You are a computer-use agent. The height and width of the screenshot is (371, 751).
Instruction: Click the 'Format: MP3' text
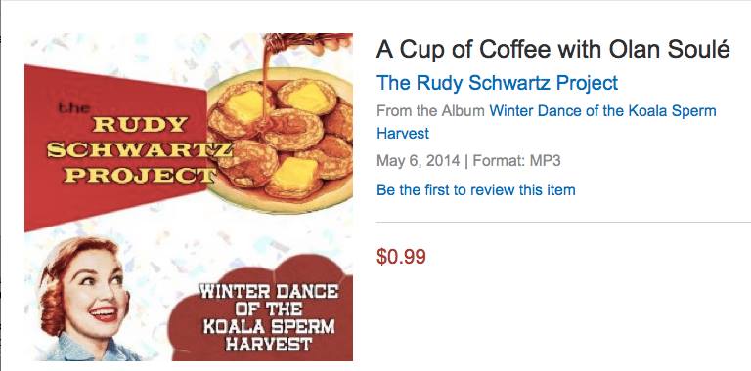516,161
